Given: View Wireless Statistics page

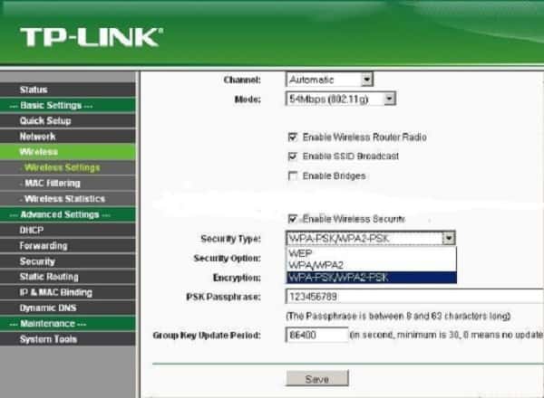Looking at the screenshot, I should coord(68,199).
